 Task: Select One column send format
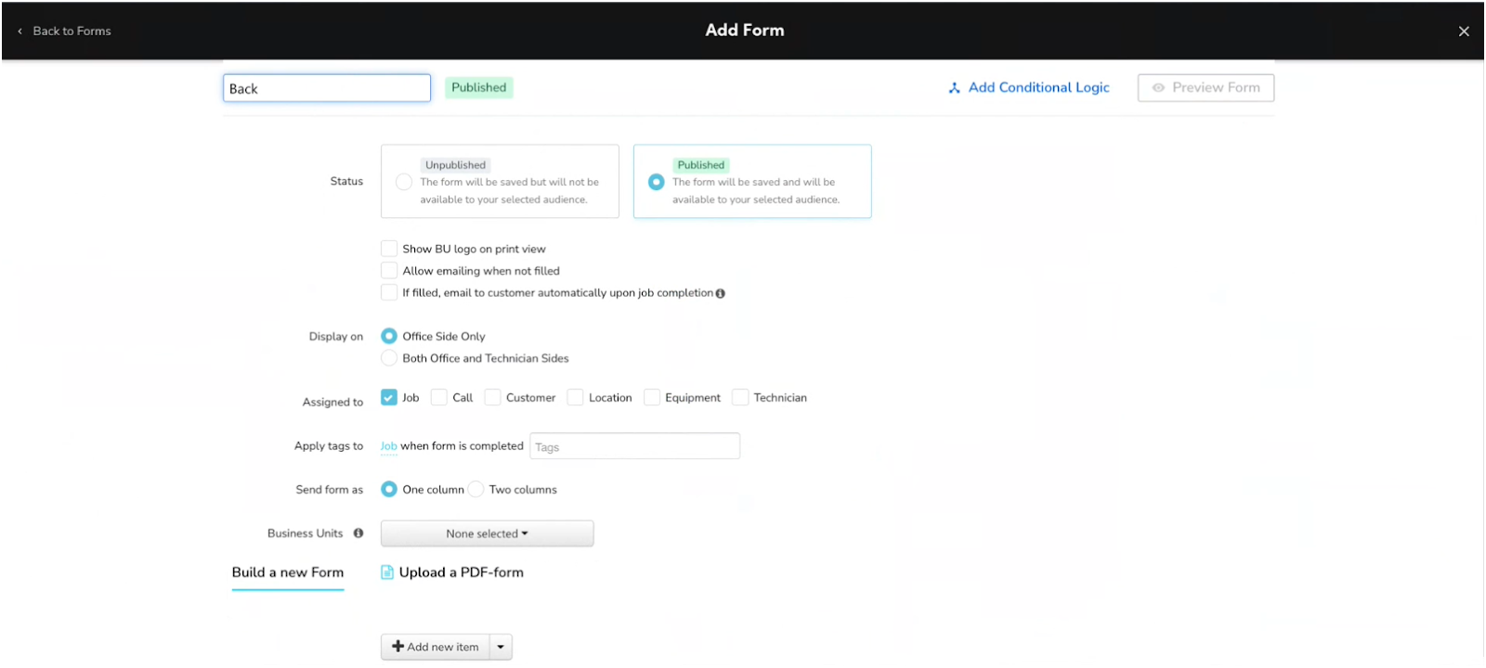[389, 489]
